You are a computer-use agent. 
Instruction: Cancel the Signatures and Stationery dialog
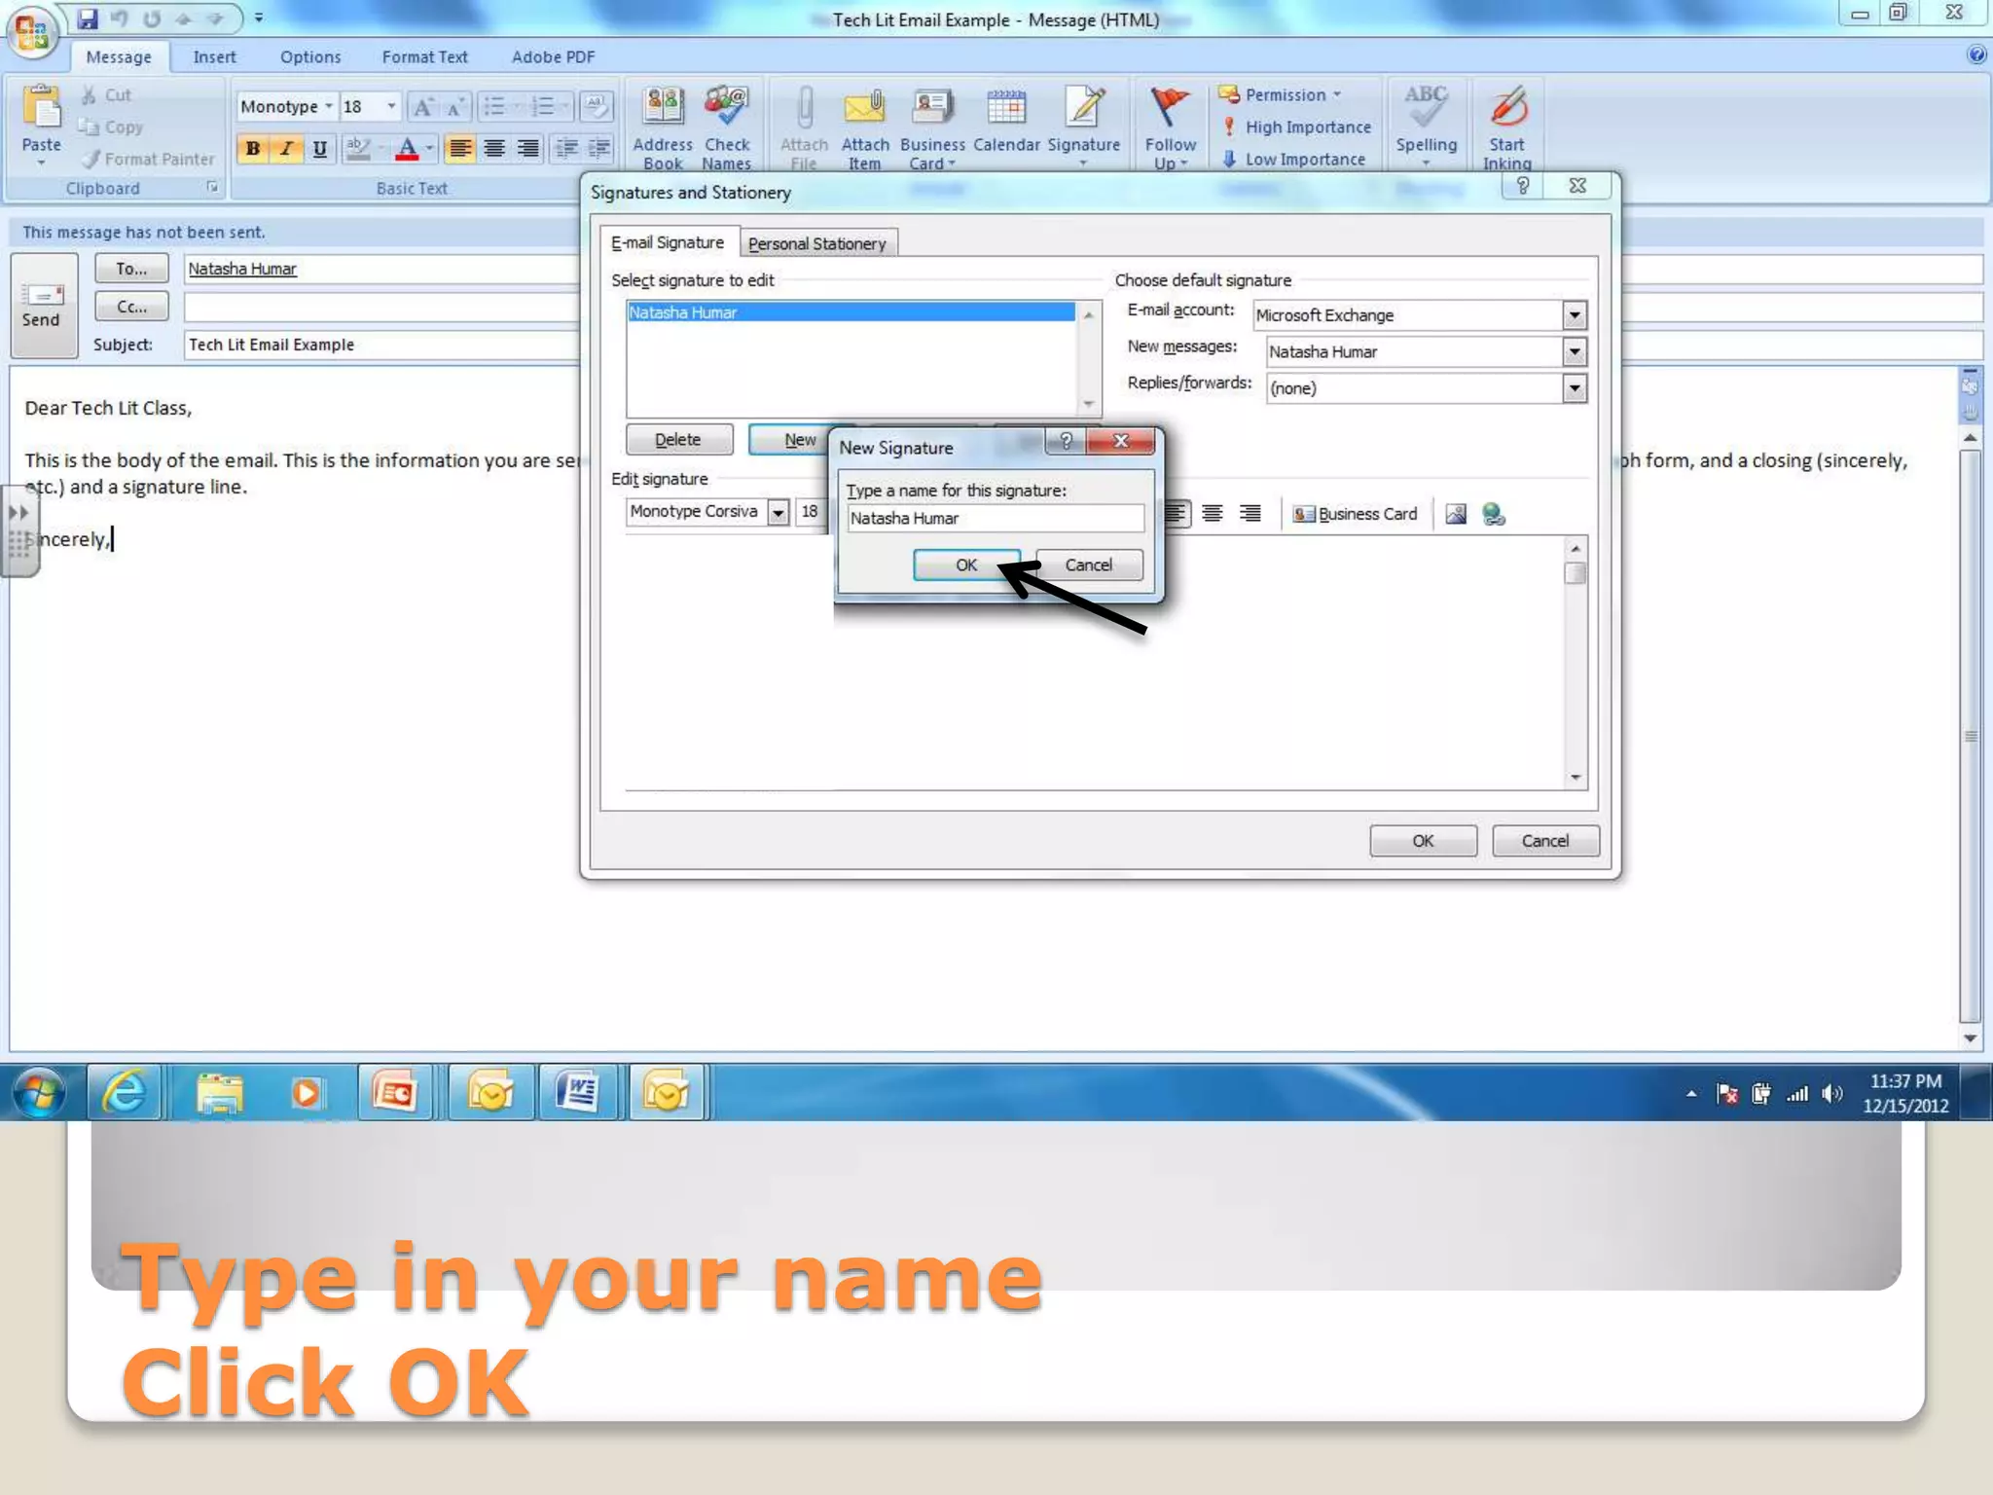point(1545,841)
